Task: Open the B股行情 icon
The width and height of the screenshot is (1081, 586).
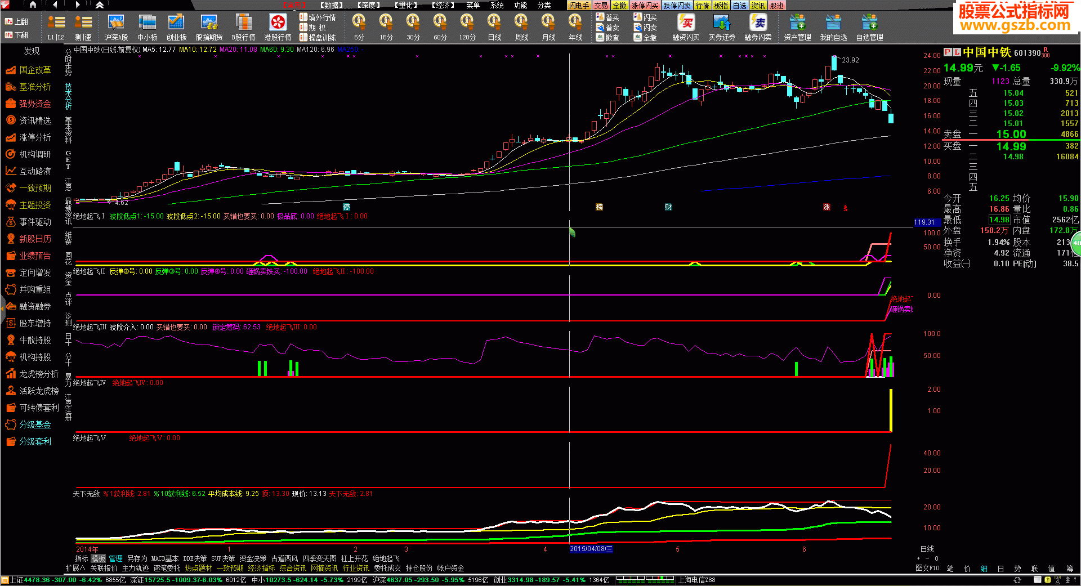Action: click(x=243, y=28)
